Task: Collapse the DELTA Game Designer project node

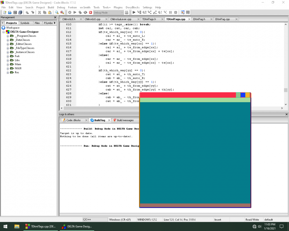Action: [4, 32]
